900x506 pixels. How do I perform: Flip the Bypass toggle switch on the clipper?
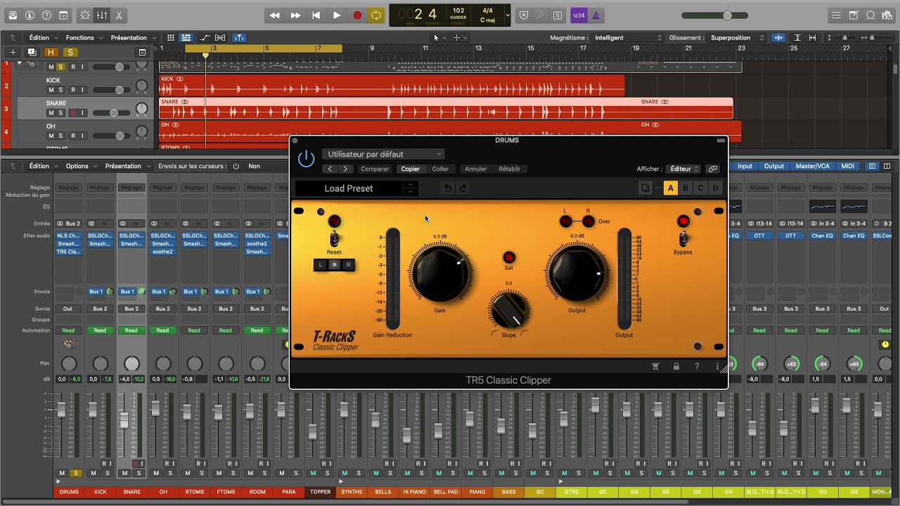pos(683,240)
